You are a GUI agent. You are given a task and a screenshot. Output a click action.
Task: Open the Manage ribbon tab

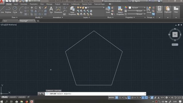(49, 4)
